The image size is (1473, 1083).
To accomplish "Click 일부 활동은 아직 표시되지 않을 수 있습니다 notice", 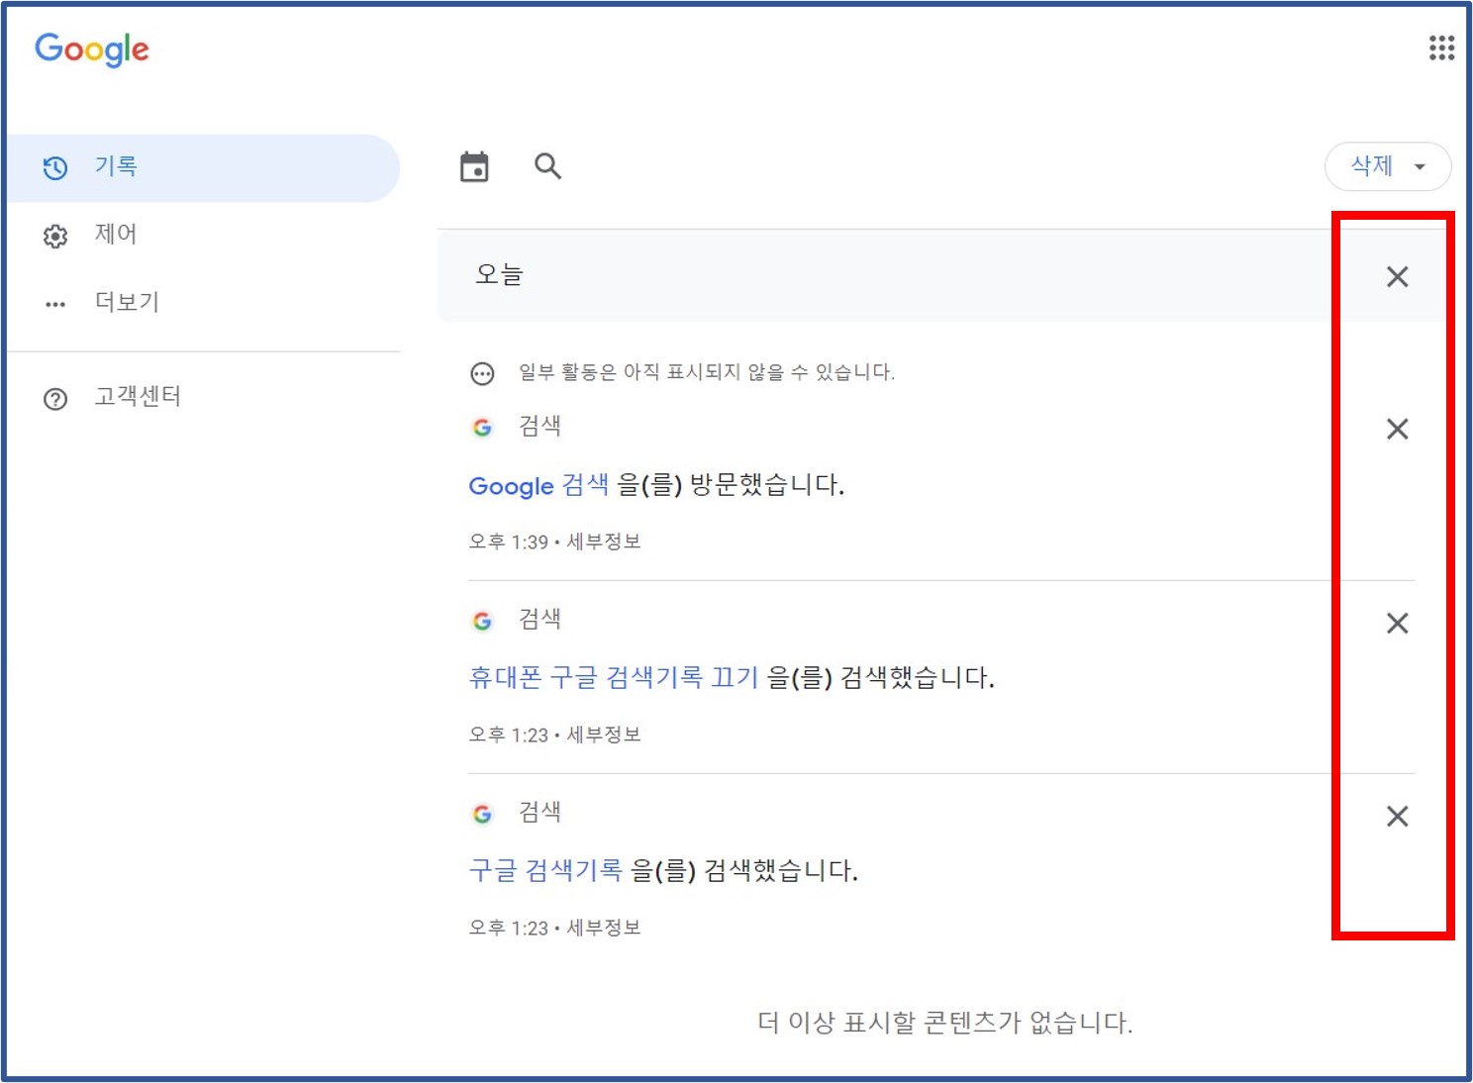I will 707,372.
